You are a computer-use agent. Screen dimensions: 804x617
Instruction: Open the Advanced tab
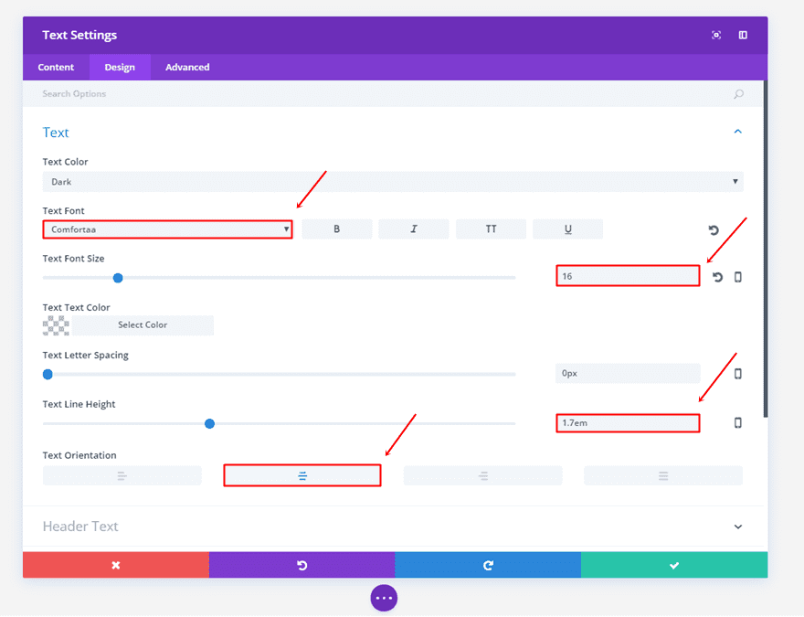[186, 67]
